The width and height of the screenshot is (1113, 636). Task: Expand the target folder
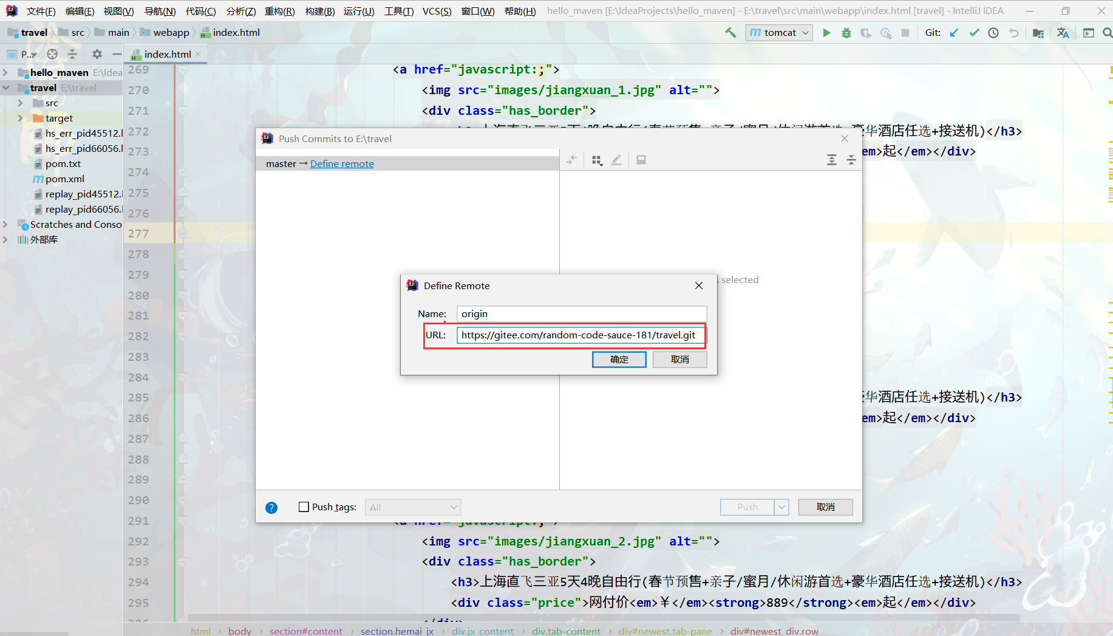coord(21,118)
